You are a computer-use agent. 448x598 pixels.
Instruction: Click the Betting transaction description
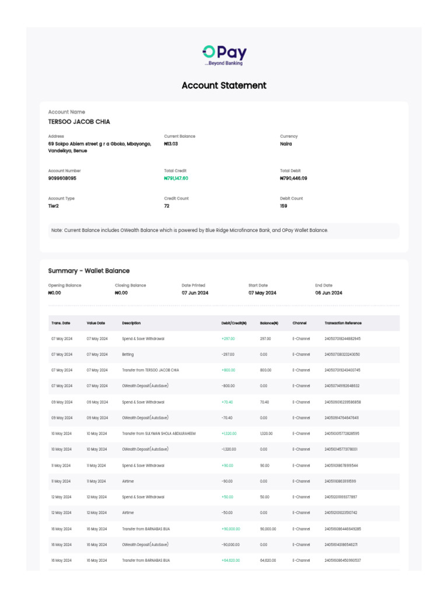(x=128, y=354)
